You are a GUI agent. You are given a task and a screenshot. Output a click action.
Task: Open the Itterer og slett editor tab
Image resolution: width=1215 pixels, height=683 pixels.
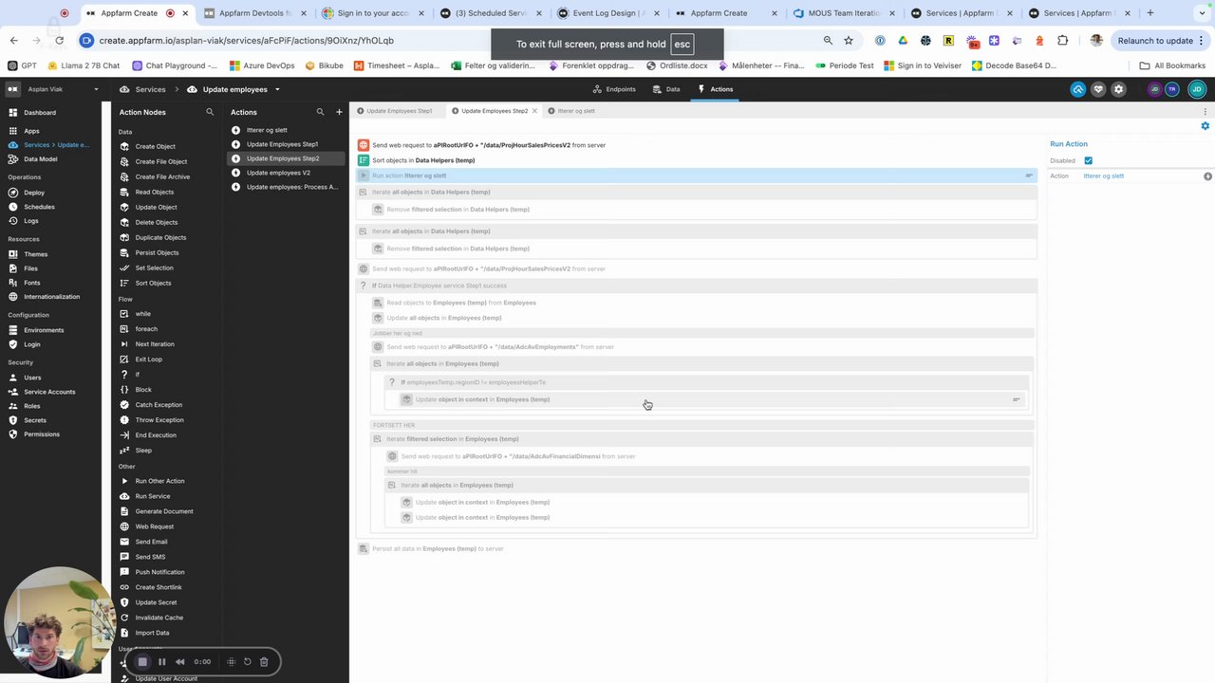(575, 111)
